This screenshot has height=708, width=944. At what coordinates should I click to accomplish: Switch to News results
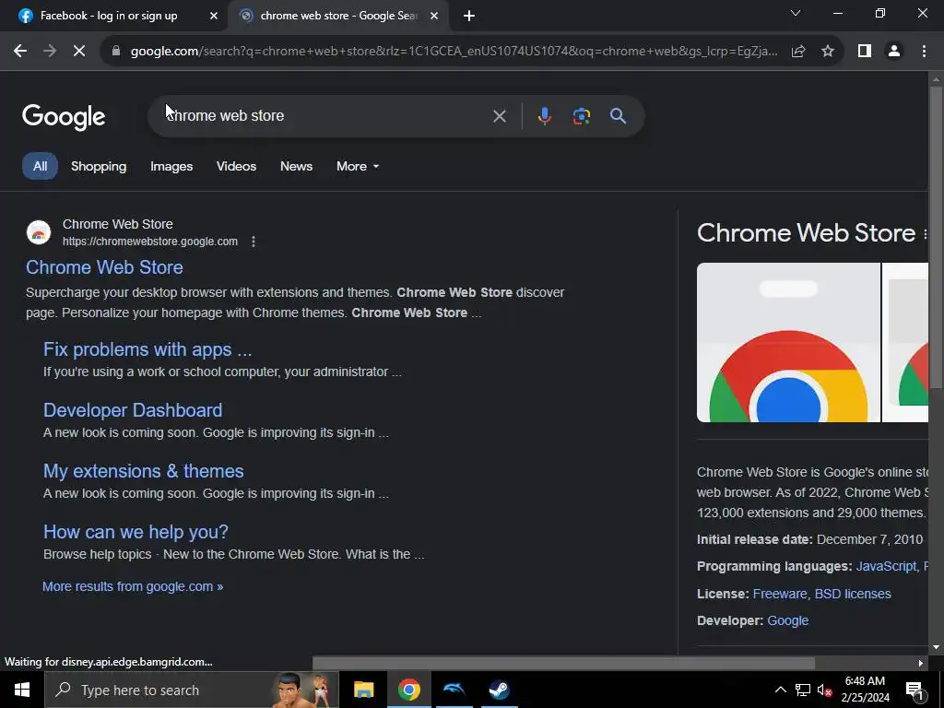click(296, 166)
